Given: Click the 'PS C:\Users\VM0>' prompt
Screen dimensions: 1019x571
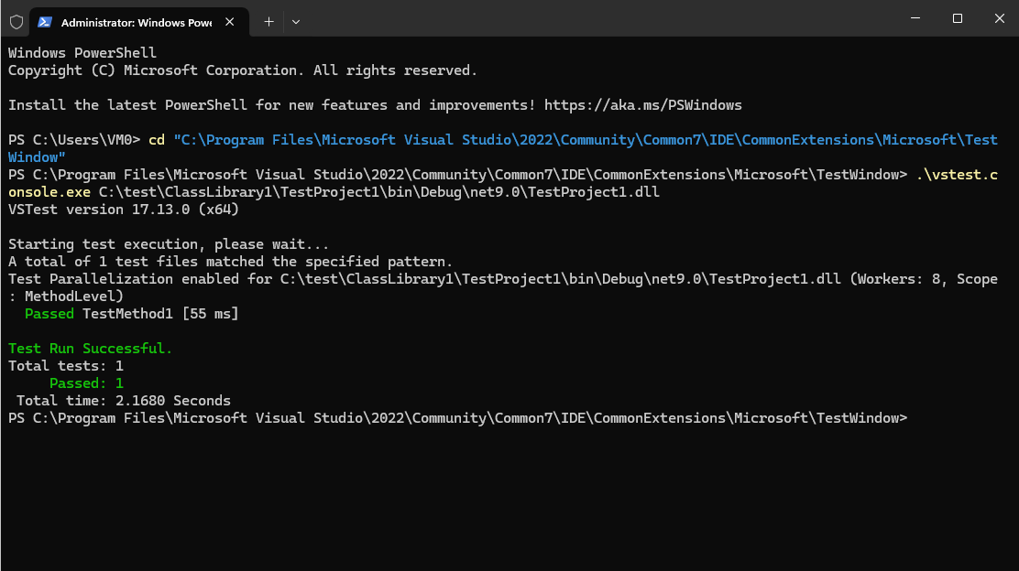Looking at the screenshot, I should pos(74,140).
